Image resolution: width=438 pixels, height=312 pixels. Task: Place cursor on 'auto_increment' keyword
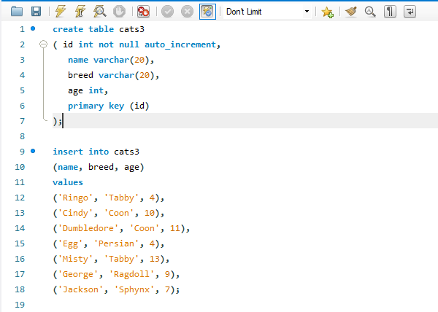180,44
